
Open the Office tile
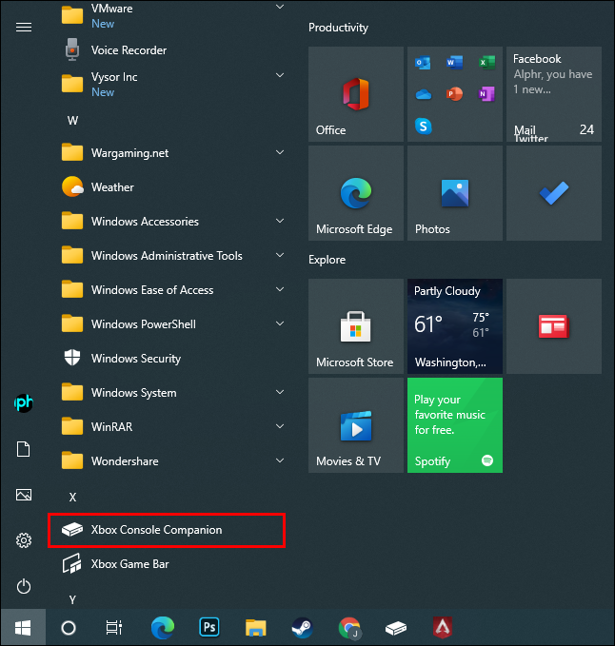tap(356, 94)
